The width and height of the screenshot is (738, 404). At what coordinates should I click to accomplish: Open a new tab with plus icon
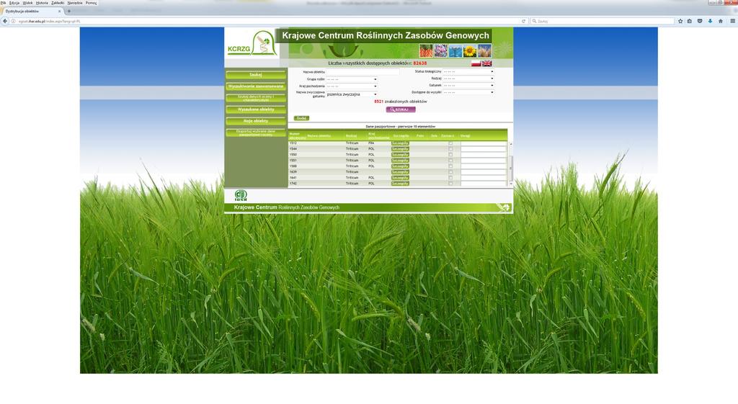pyautogui.click(x=69, y=11)
